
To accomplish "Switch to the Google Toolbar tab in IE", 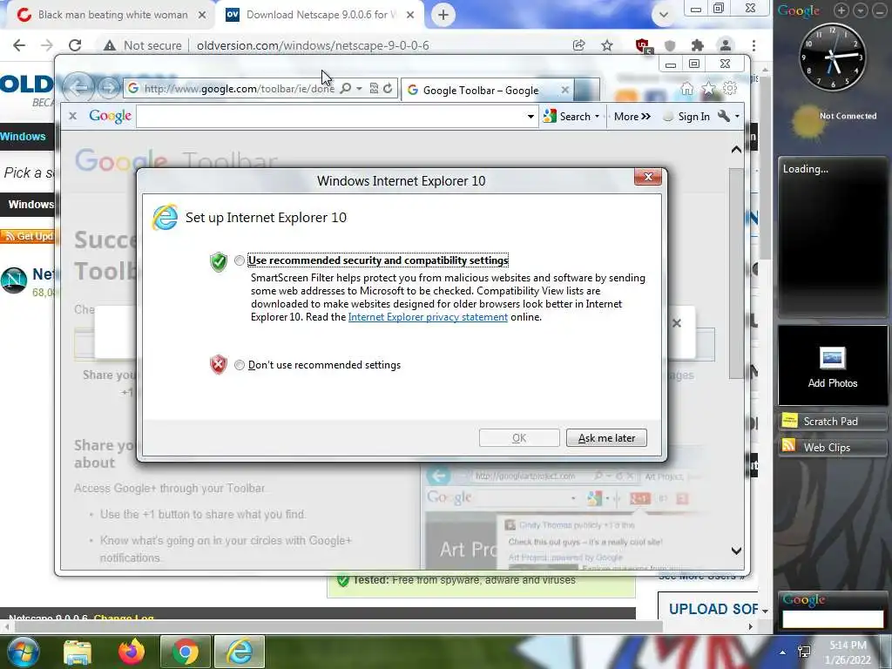I will click(481, 91).
